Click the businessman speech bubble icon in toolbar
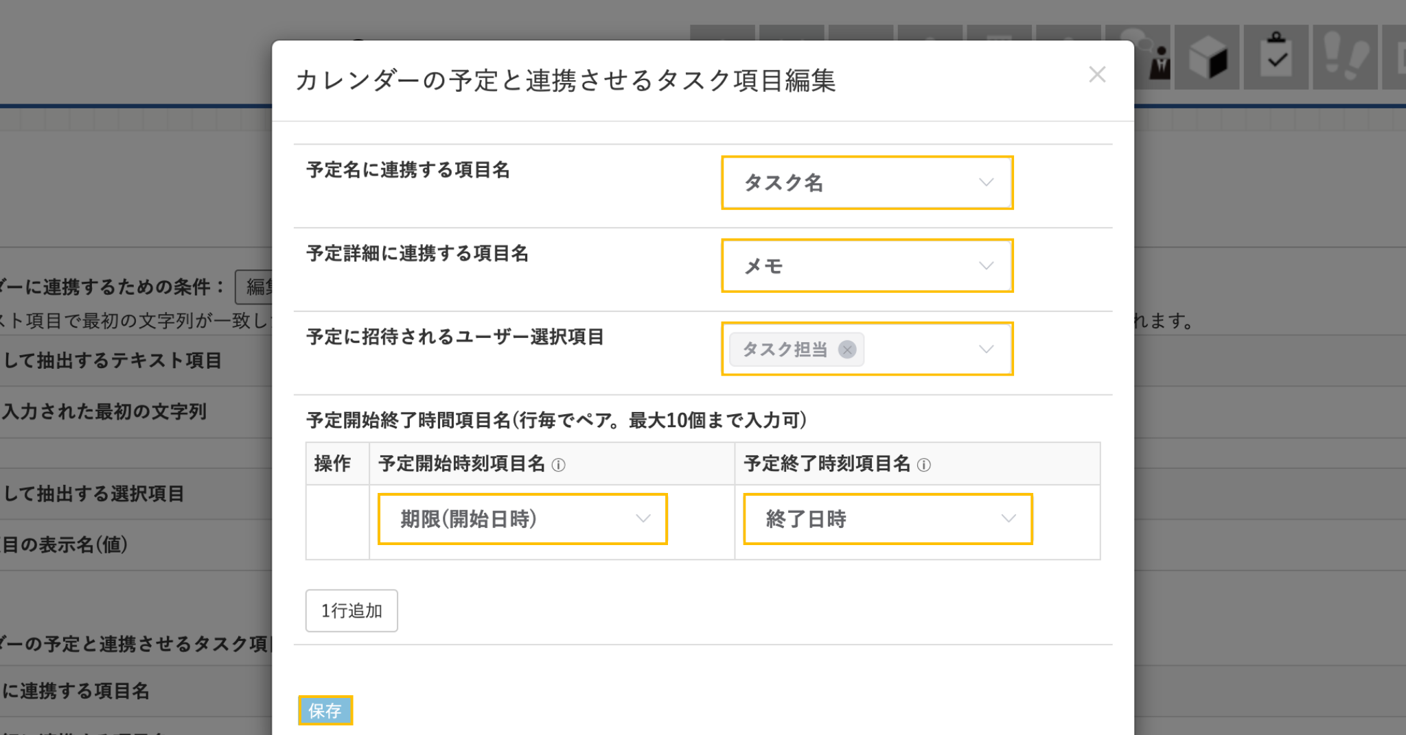1406x735 pixels. tap(1152, 58)
